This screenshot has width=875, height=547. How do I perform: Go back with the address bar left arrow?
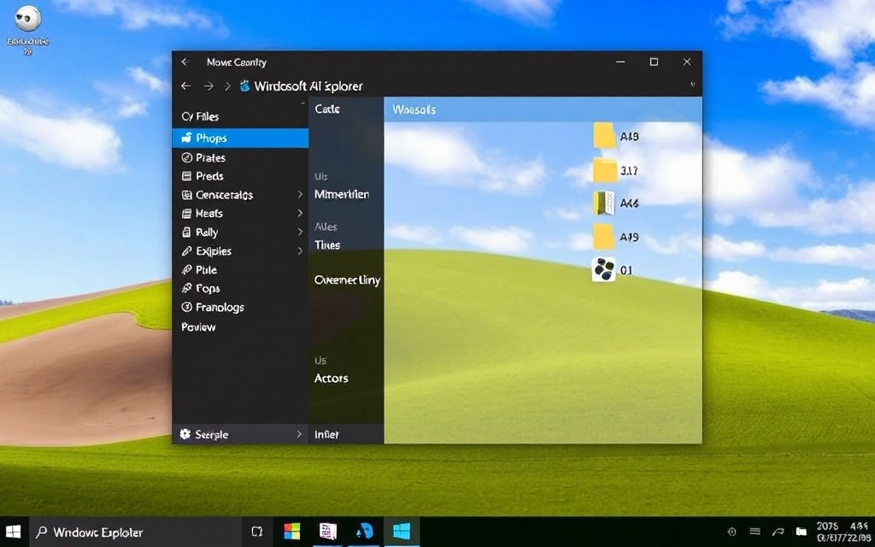185,86
